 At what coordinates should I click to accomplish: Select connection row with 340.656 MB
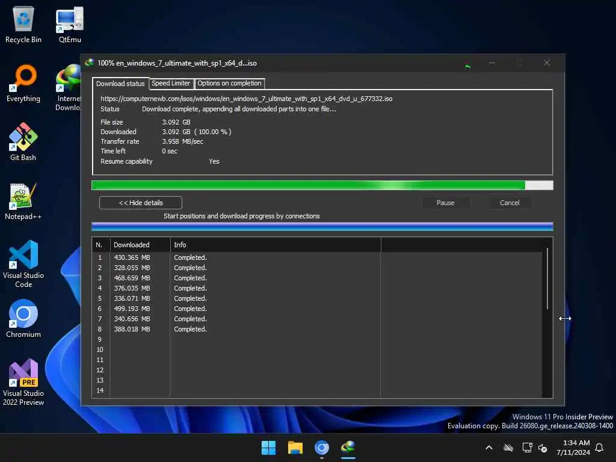coord(318,319)
